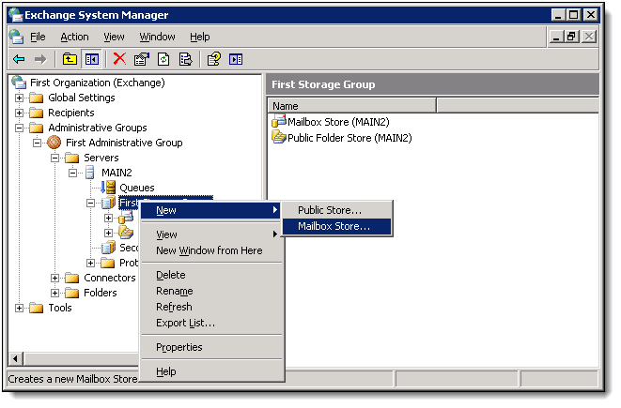Click the Public Folder Store (MAIN2) list icon

[x=279, y=137]
